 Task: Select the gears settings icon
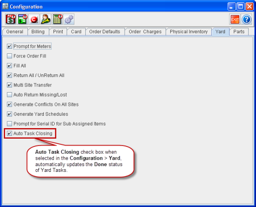click(x=69, y=19)
